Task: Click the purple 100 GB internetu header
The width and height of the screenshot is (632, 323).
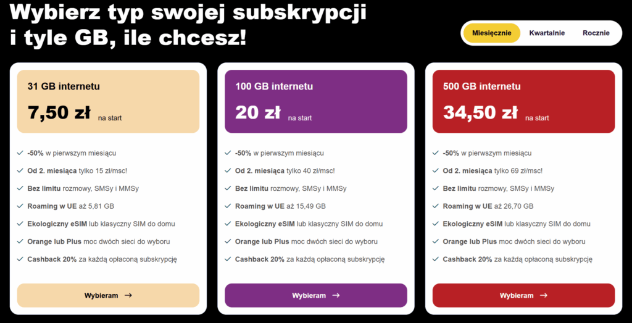Action: (315, 101)
